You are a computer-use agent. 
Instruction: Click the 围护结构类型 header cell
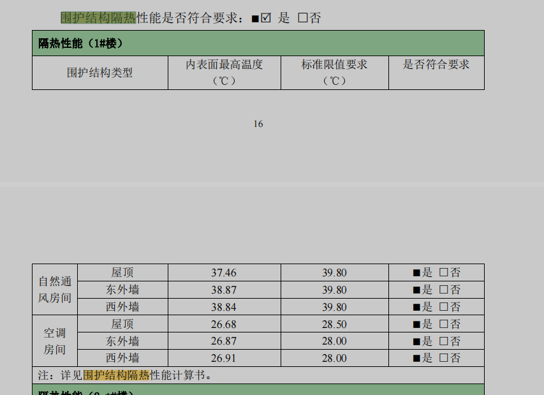99,73
